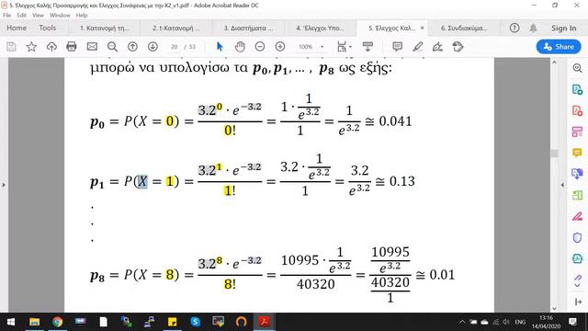588x331 pixels.
Task: Switch to document tab '3. Διαστήματα'
Action: point(248,29)
